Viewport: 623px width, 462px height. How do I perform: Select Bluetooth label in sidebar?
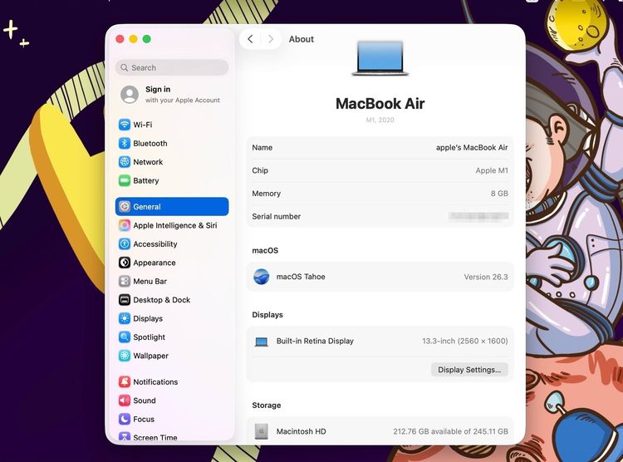150,143
